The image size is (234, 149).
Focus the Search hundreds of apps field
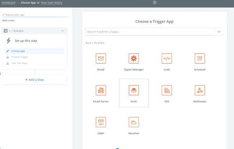coord(151,32)
